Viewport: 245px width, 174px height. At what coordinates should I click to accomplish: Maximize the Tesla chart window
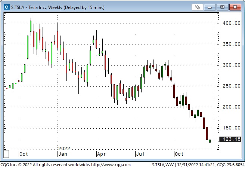[222, 7]
